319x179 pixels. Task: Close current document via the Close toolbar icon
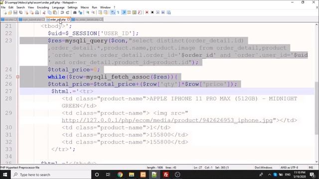26,12
